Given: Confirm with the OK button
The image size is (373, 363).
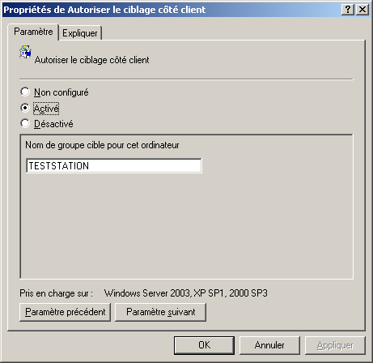Looking at the screenshot, I should (x=204, y=345).
